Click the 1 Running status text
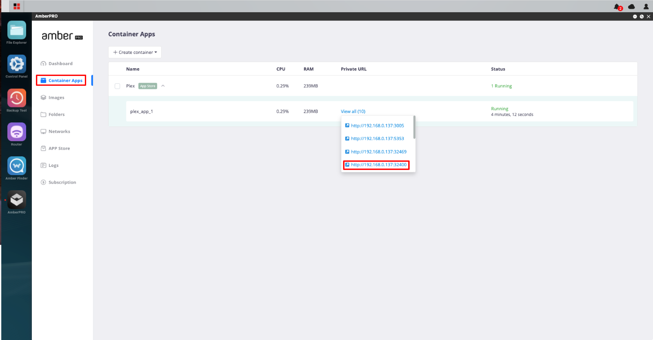 (x=501, y=86)
